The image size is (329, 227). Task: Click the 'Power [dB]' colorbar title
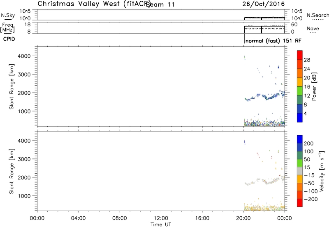pyautogui.click(x=314, y=86)
